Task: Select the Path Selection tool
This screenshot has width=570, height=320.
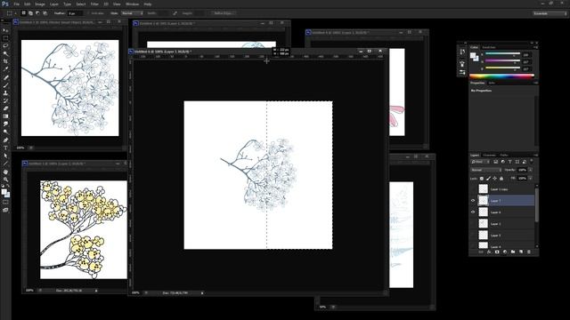Action: coord(5,156)
